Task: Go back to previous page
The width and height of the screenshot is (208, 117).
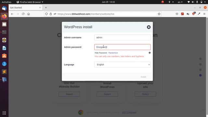Action: (x=12, y=14)
